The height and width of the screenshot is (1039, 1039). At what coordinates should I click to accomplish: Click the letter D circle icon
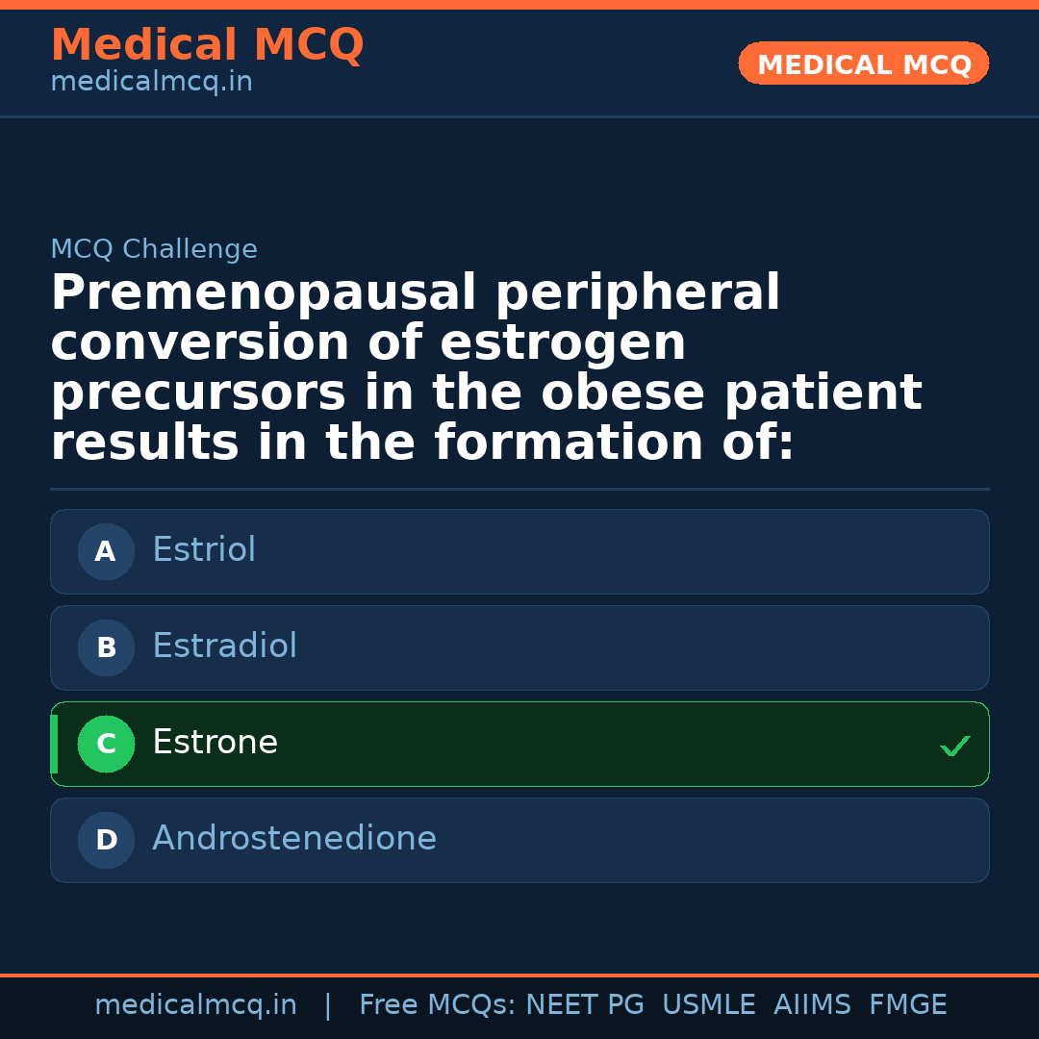coord(106,840)
